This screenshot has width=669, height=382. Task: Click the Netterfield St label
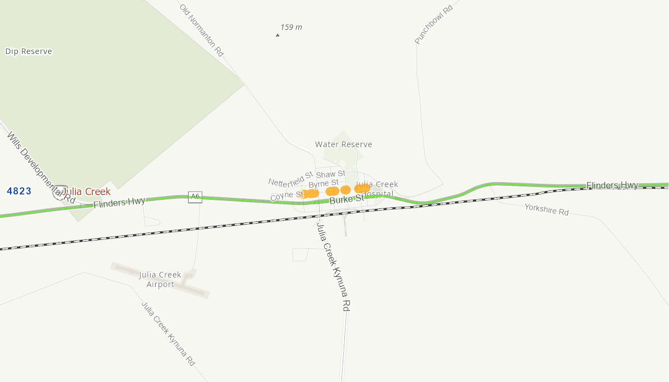coord(290,179)
